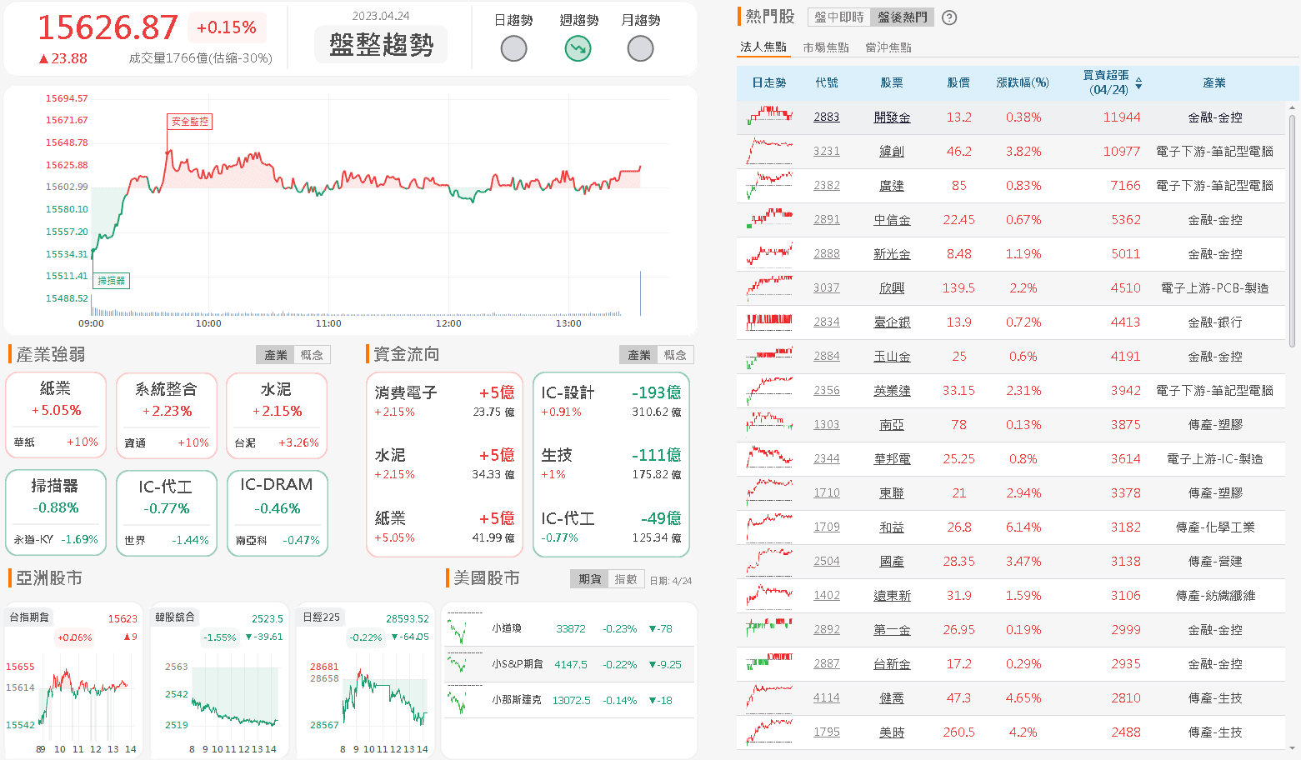This screenshot has height=760, width=1301.
Task: Click 消費電子 +5億 fund flow entry
Action: 444,401
